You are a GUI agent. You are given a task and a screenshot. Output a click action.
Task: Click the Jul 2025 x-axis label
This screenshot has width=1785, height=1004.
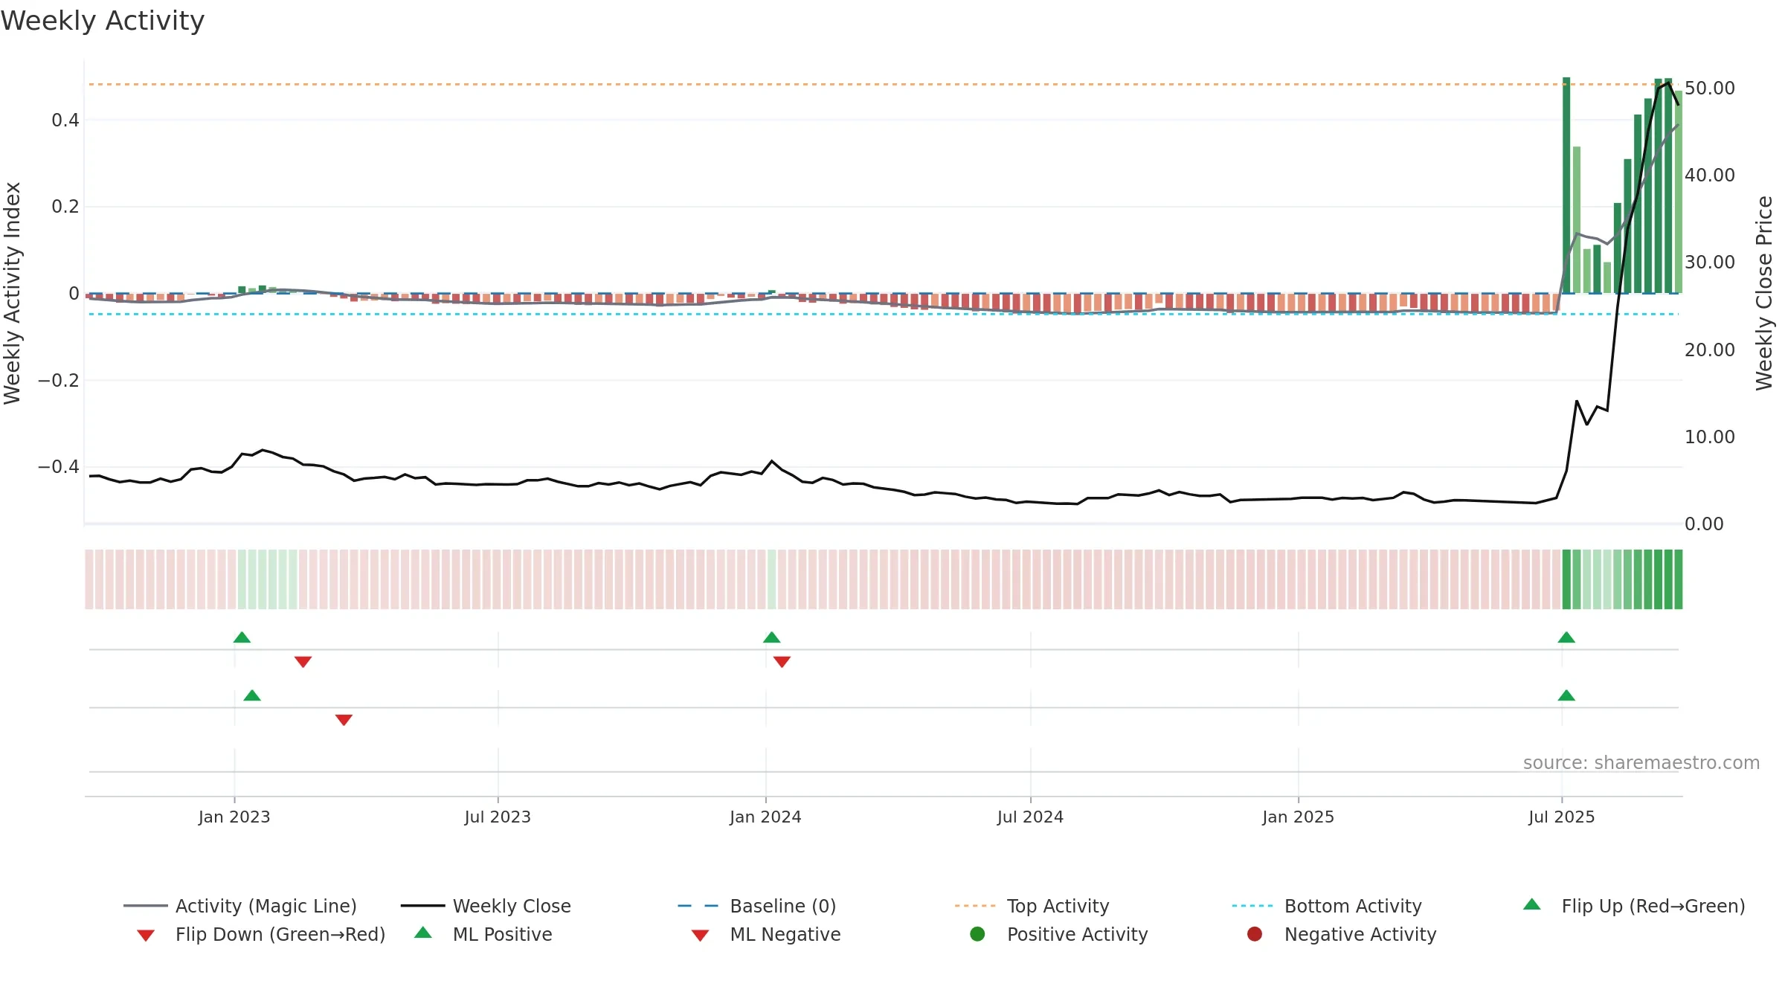(x=1562, y=817)
